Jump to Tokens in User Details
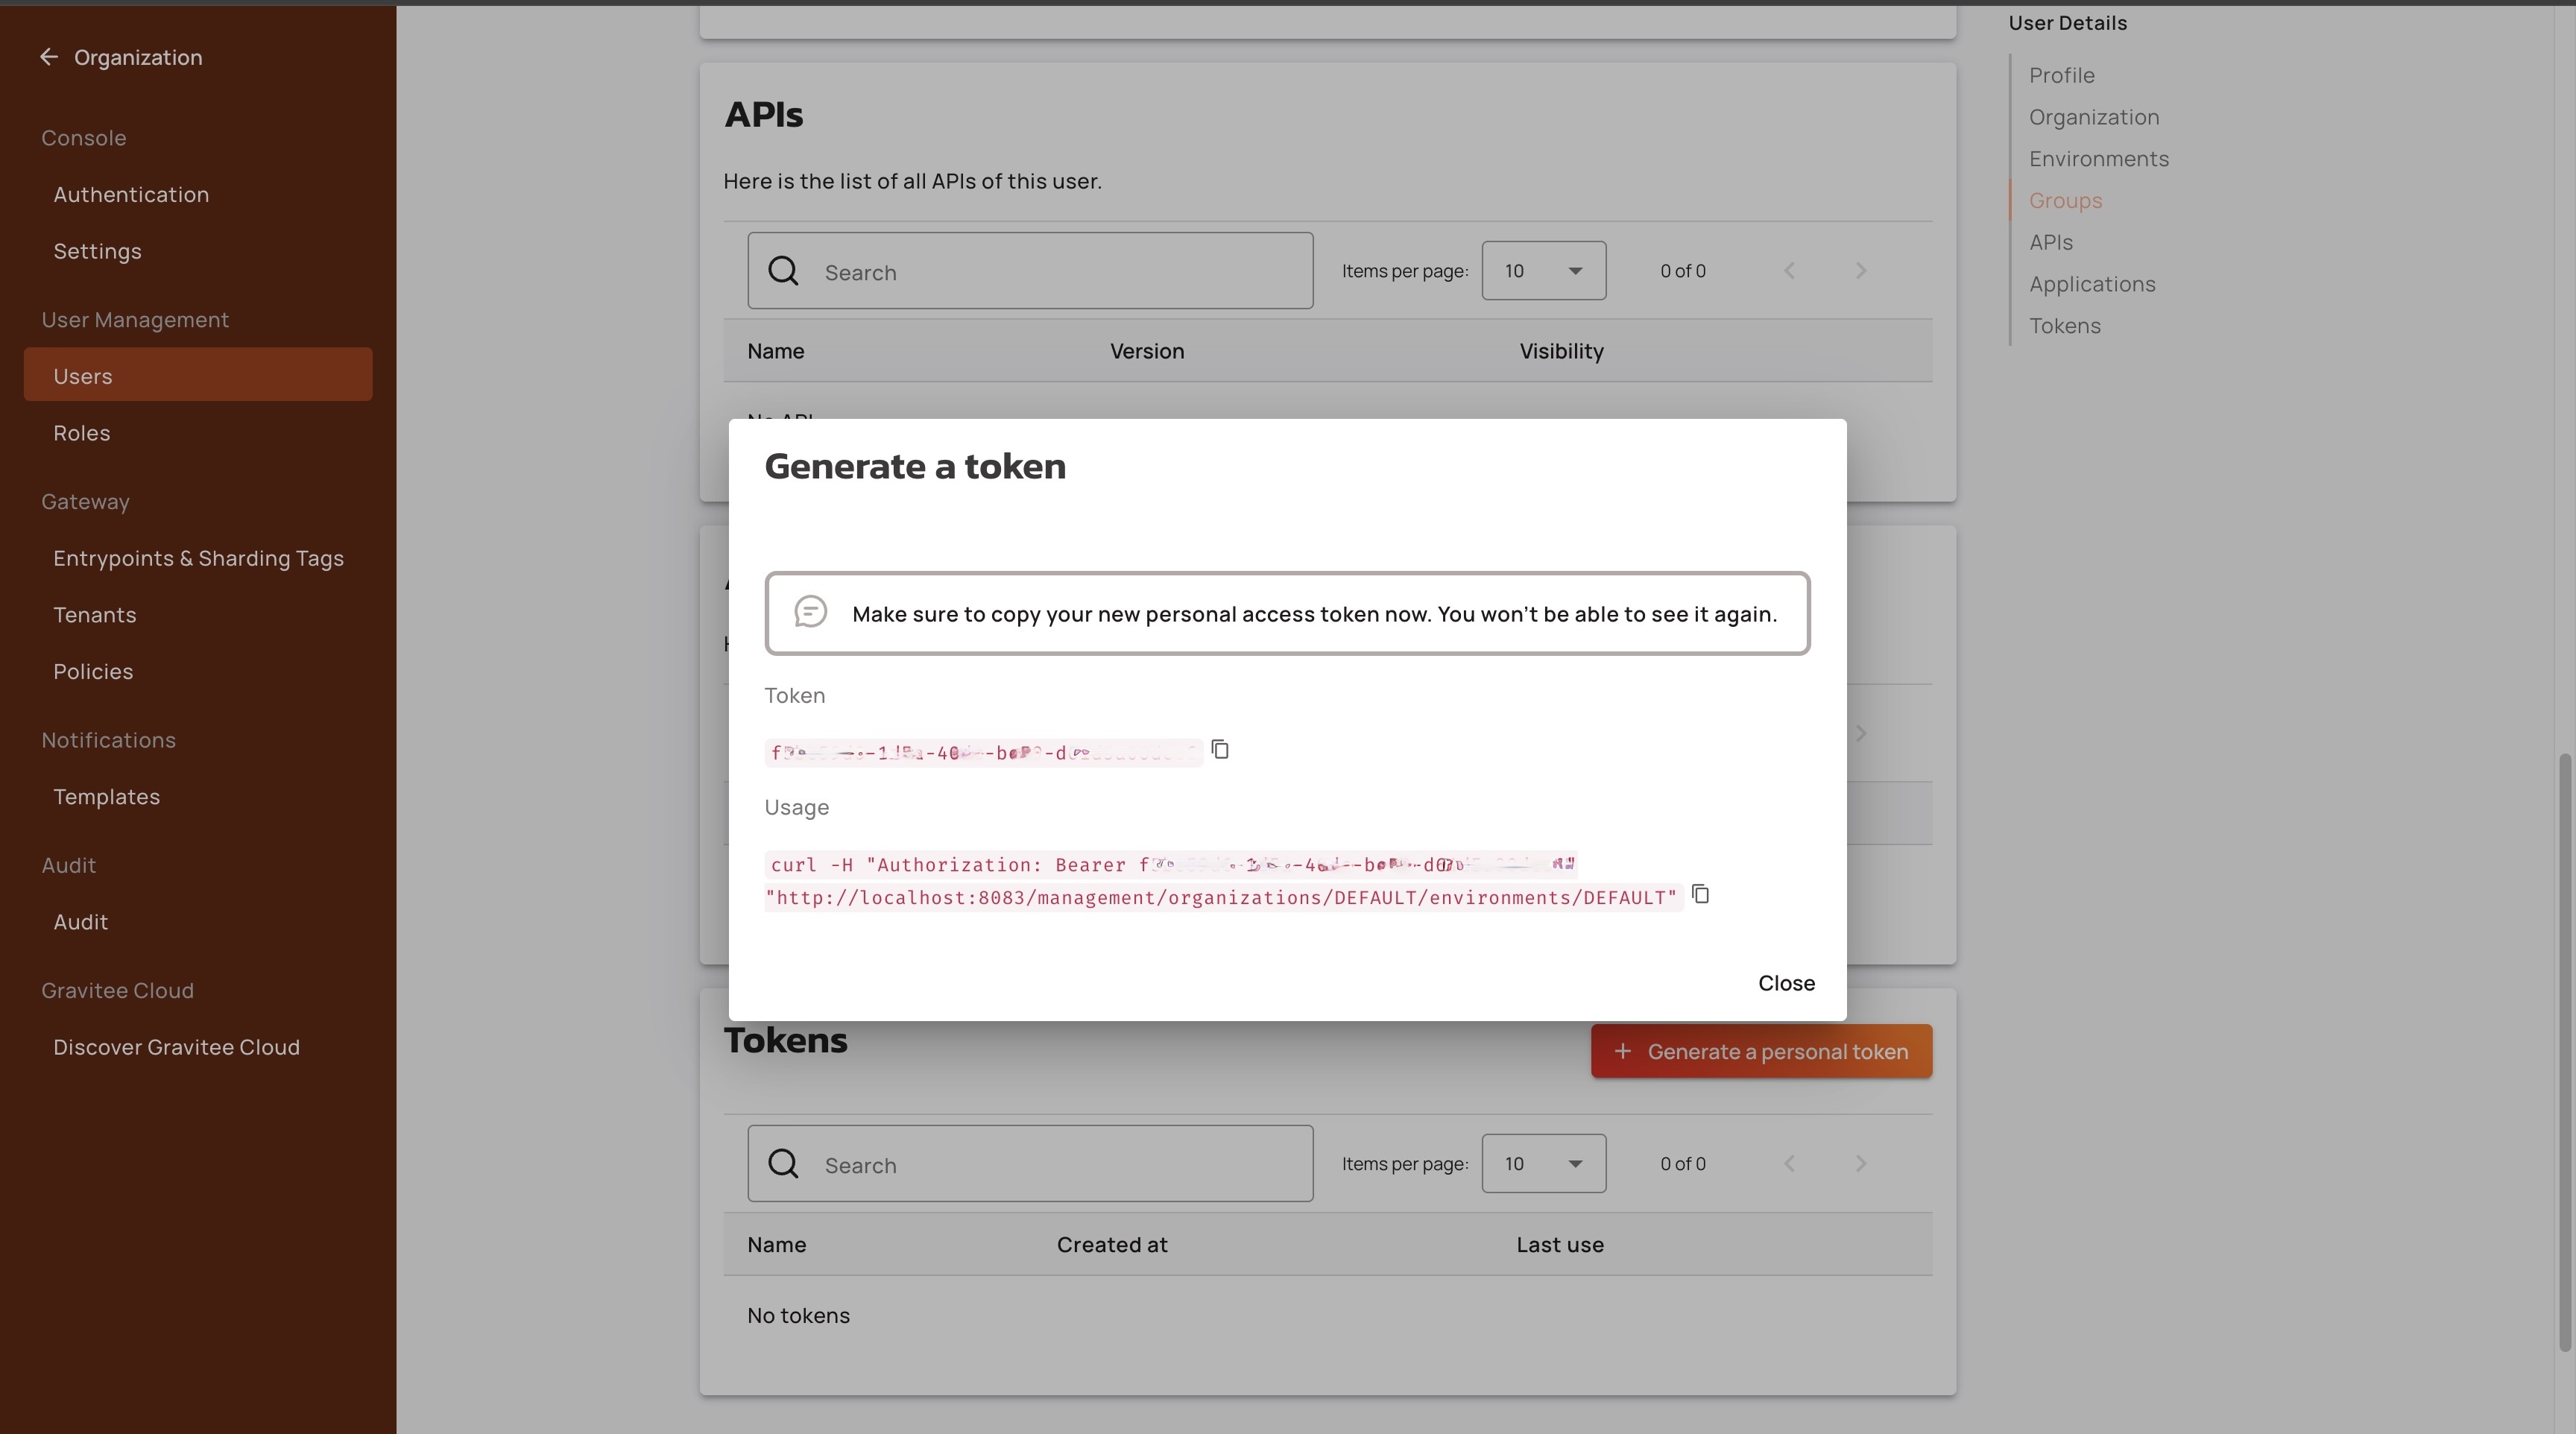Image resolution: width=2576 pixels, height=1434 pixels. (x=2064, y=326)
